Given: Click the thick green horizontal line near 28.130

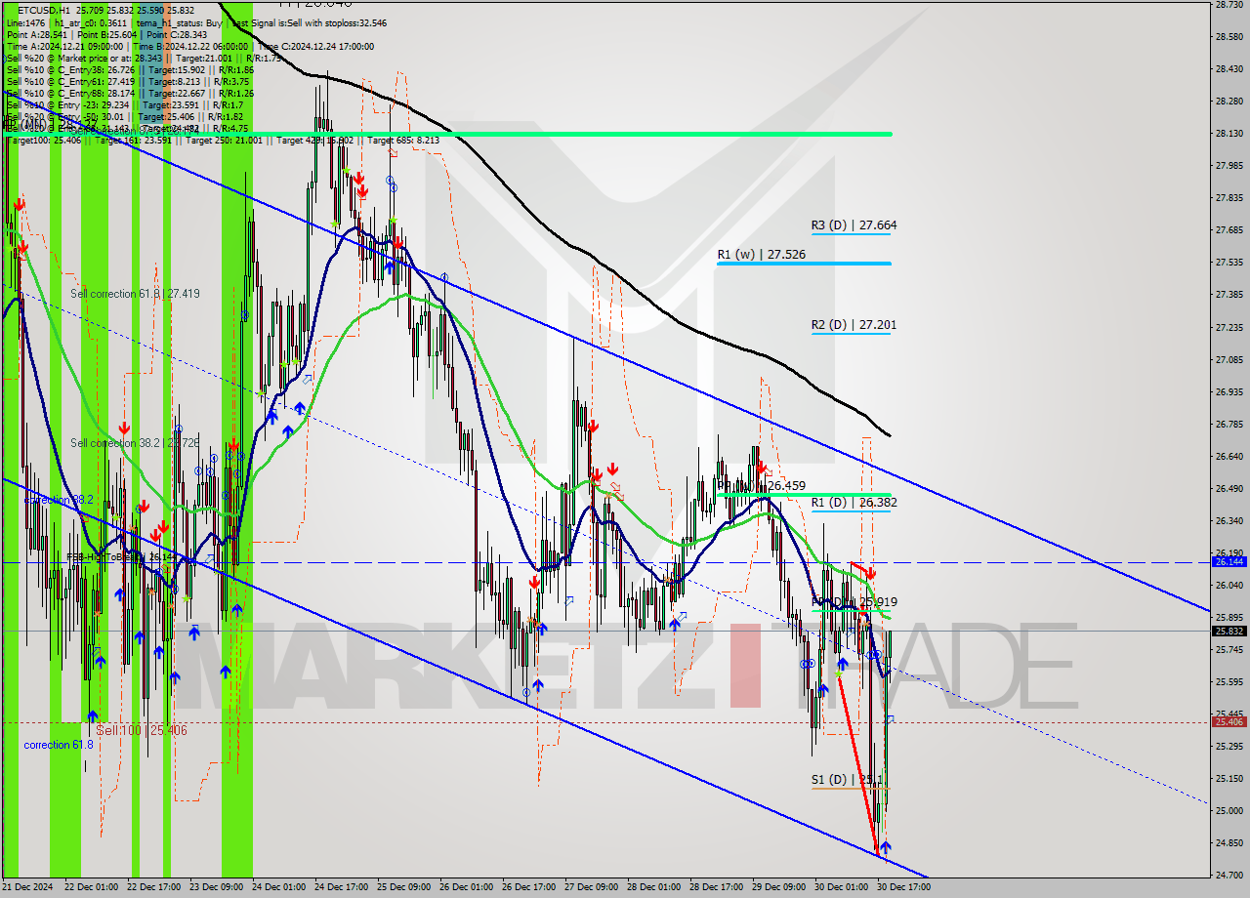Looking at the screenshot, I should (x=449, y=134).
